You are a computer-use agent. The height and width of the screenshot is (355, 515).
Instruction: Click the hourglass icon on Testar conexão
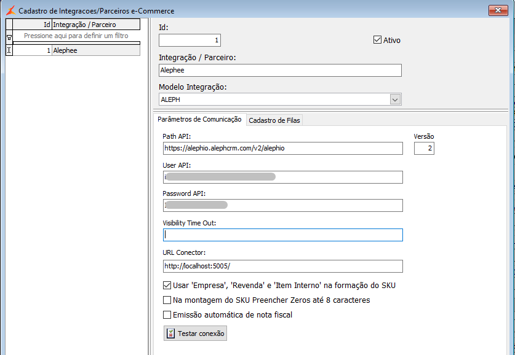pyautogui.click(x=171, y=334)
